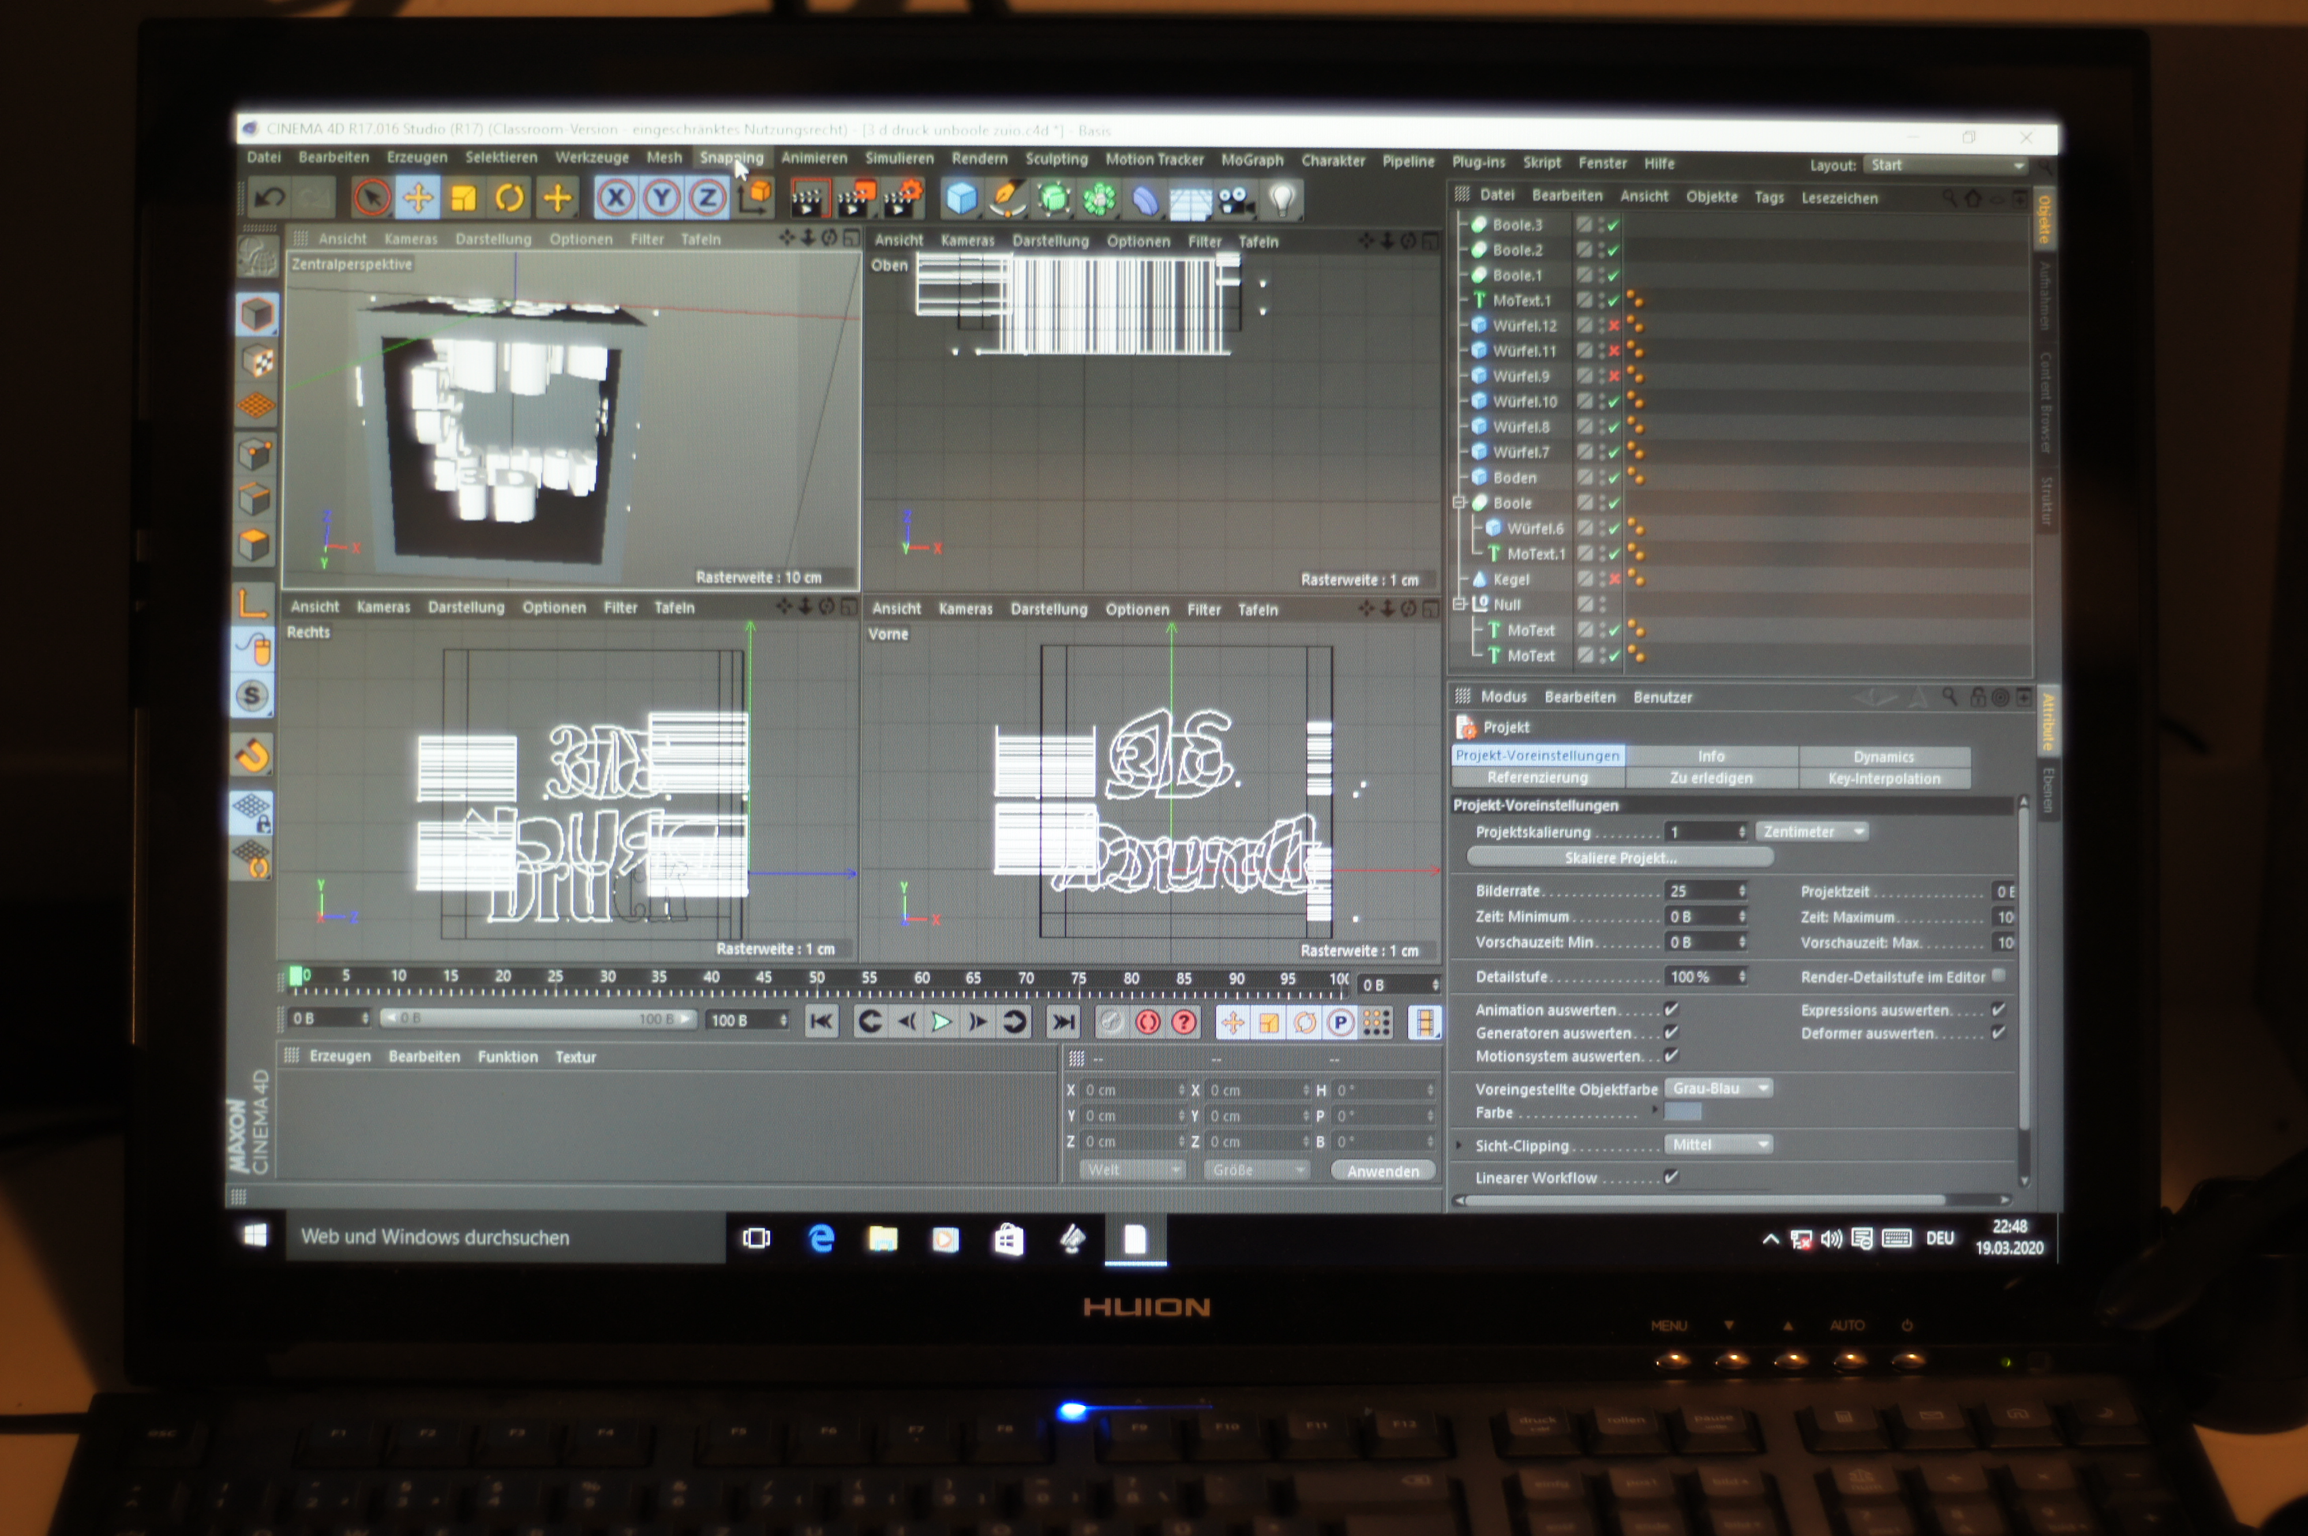Select the Rotate tool icon
2308x1536 pixels.
point(509,198)
